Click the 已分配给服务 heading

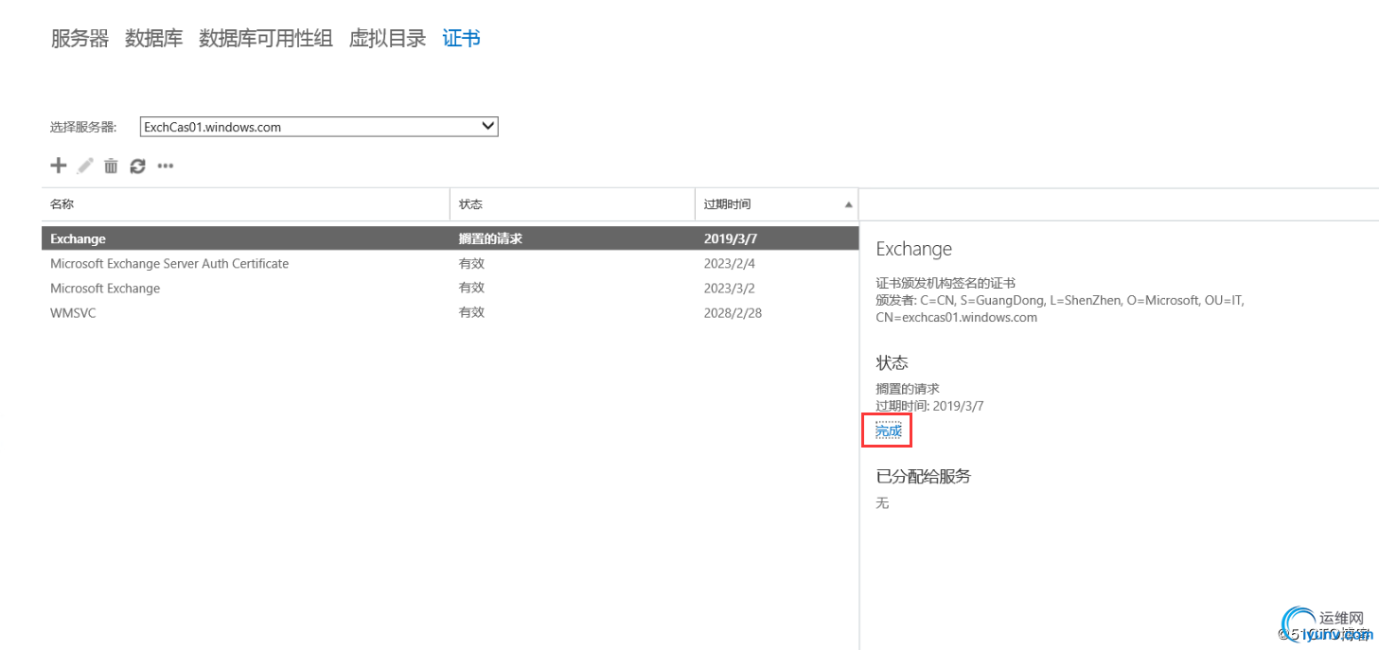924,476
